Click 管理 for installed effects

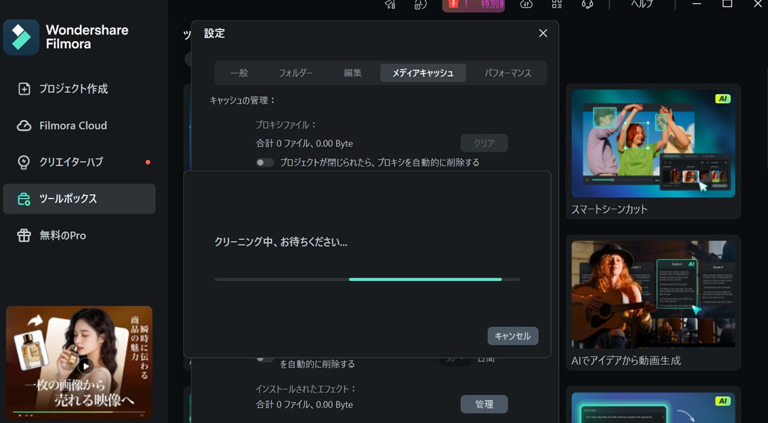[484, 404]
